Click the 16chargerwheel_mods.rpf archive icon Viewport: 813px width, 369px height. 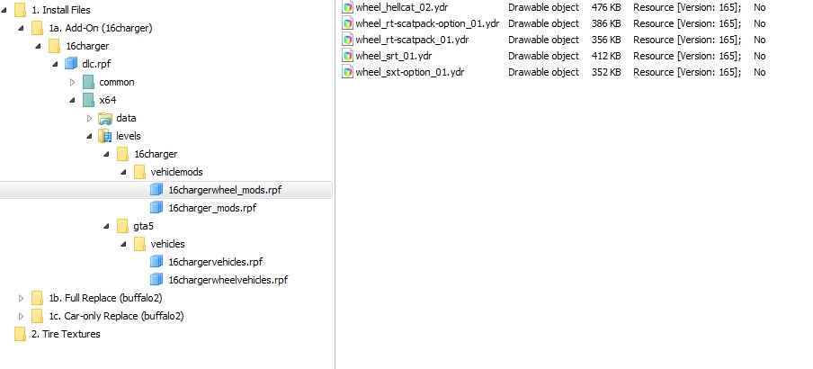[156, 190]
